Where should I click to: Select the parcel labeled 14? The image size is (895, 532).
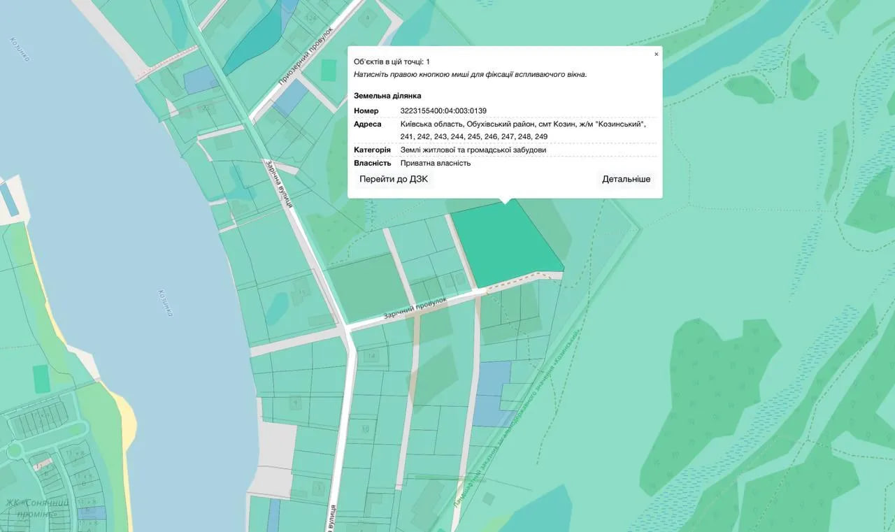pos(371,357)
